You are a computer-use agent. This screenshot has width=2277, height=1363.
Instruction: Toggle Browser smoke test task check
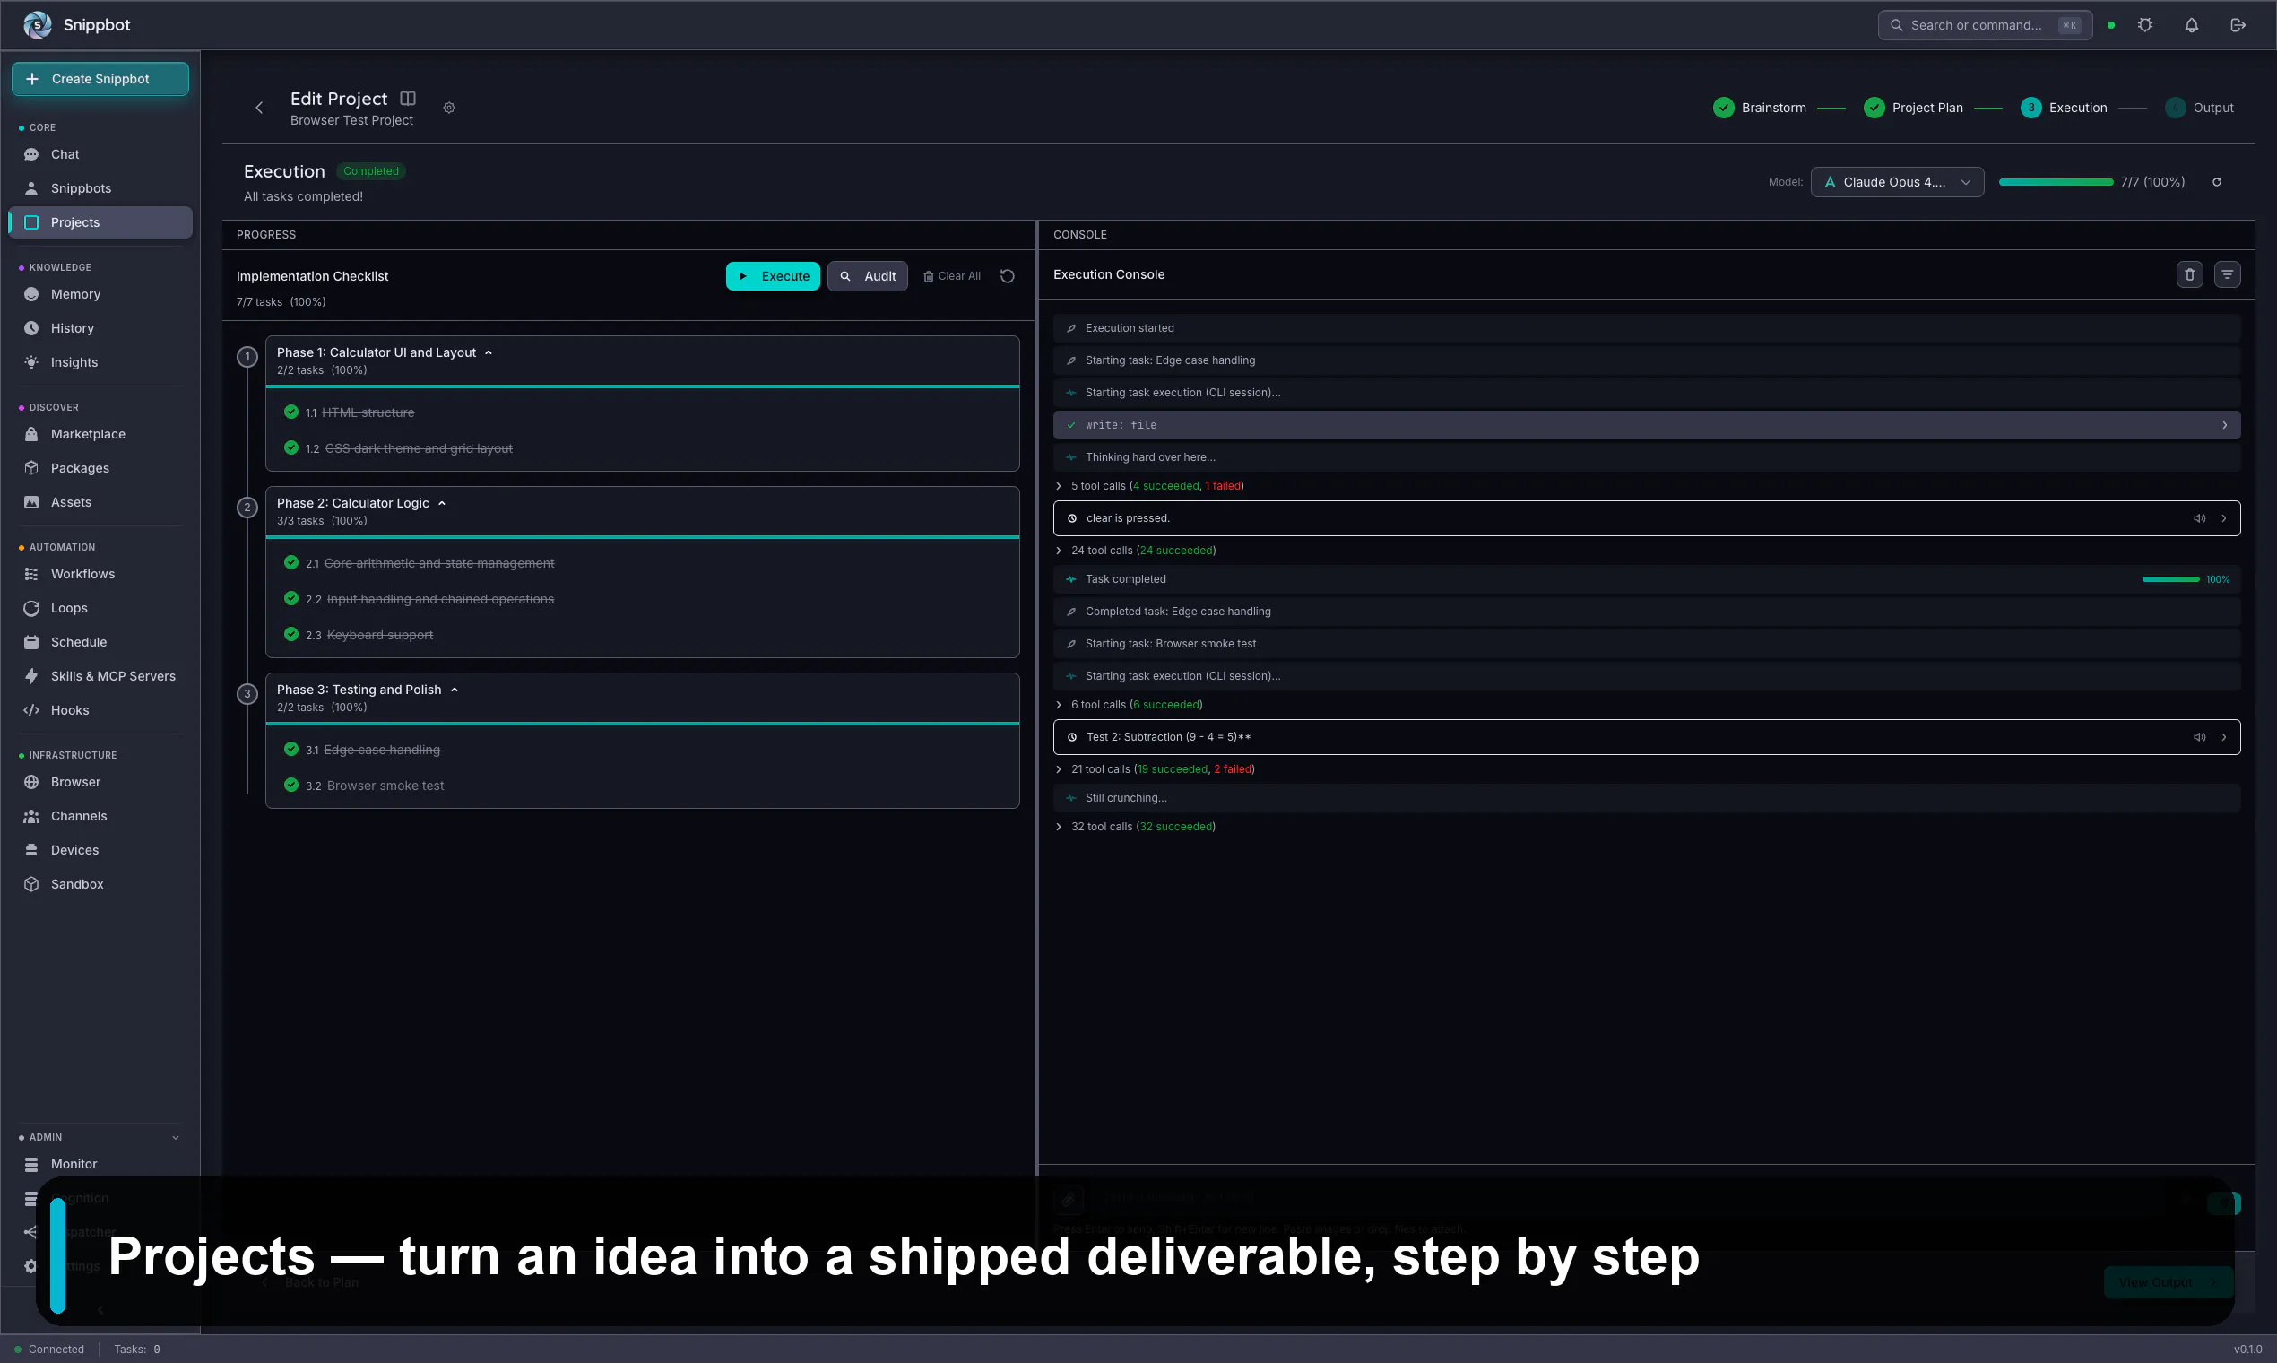coord(291,785)
